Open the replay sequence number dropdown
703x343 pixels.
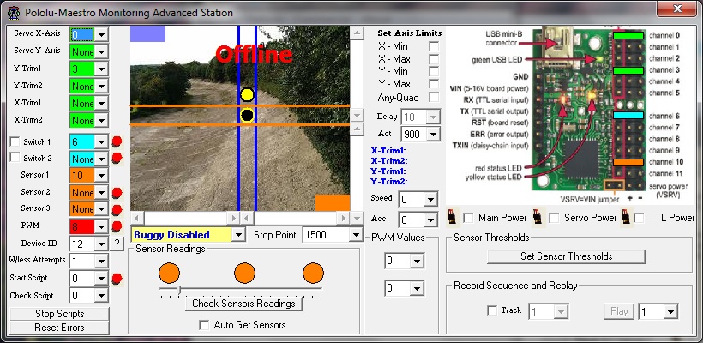point(670,311)
